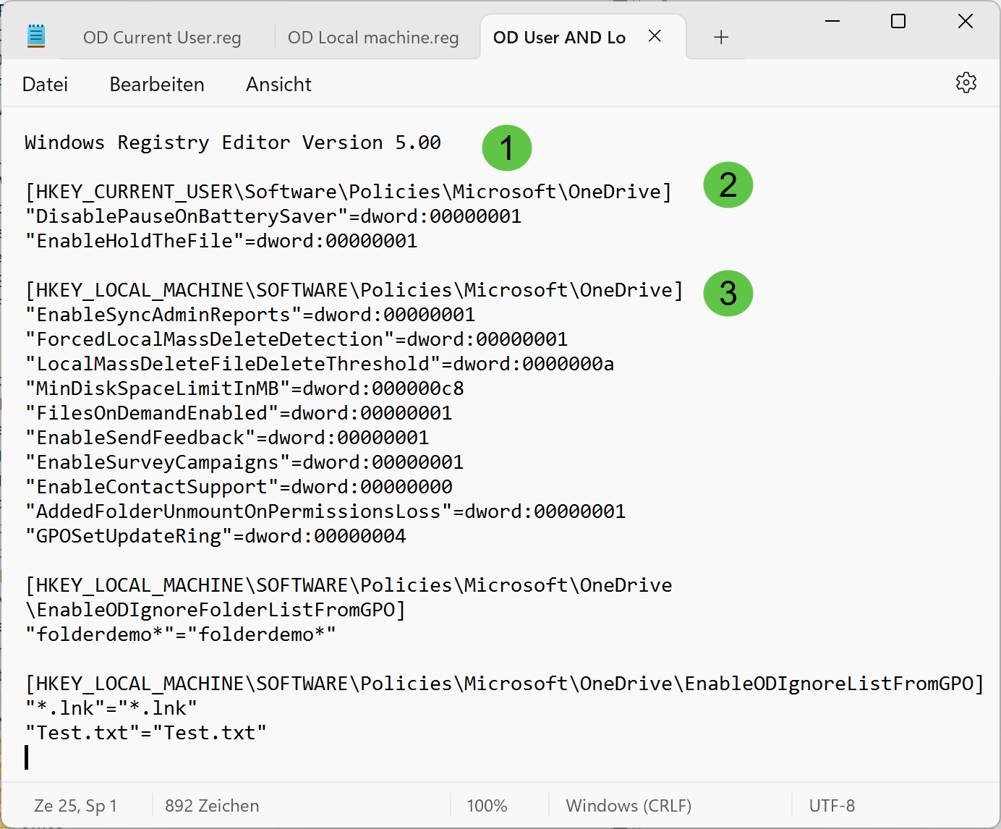Viewport: 1001px width, 829px height.
Task: Close the OD User AND Lo tab
Action: pyautogui.click(x=655, y=36)
